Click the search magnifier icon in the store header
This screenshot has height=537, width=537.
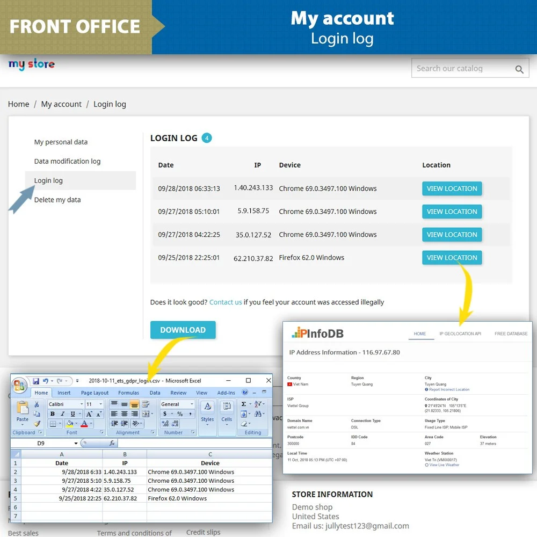tap(519, 69)
